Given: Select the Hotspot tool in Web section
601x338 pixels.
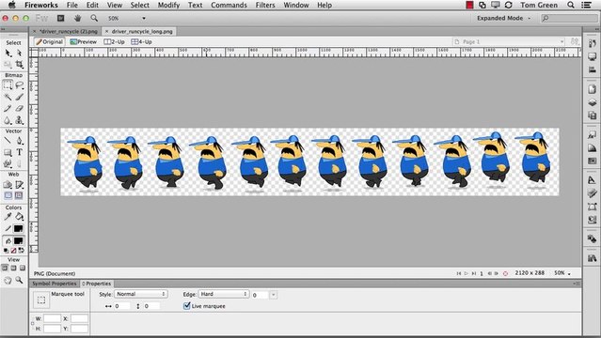Looking at the screenshot, I should click(x=8, y=185).
